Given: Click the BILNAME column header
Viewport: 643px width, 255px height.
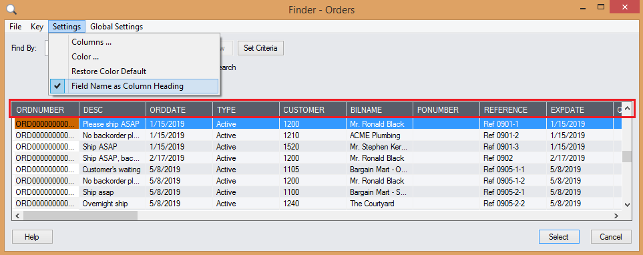Looking at the screenshot, I should [x=380, y=110].
